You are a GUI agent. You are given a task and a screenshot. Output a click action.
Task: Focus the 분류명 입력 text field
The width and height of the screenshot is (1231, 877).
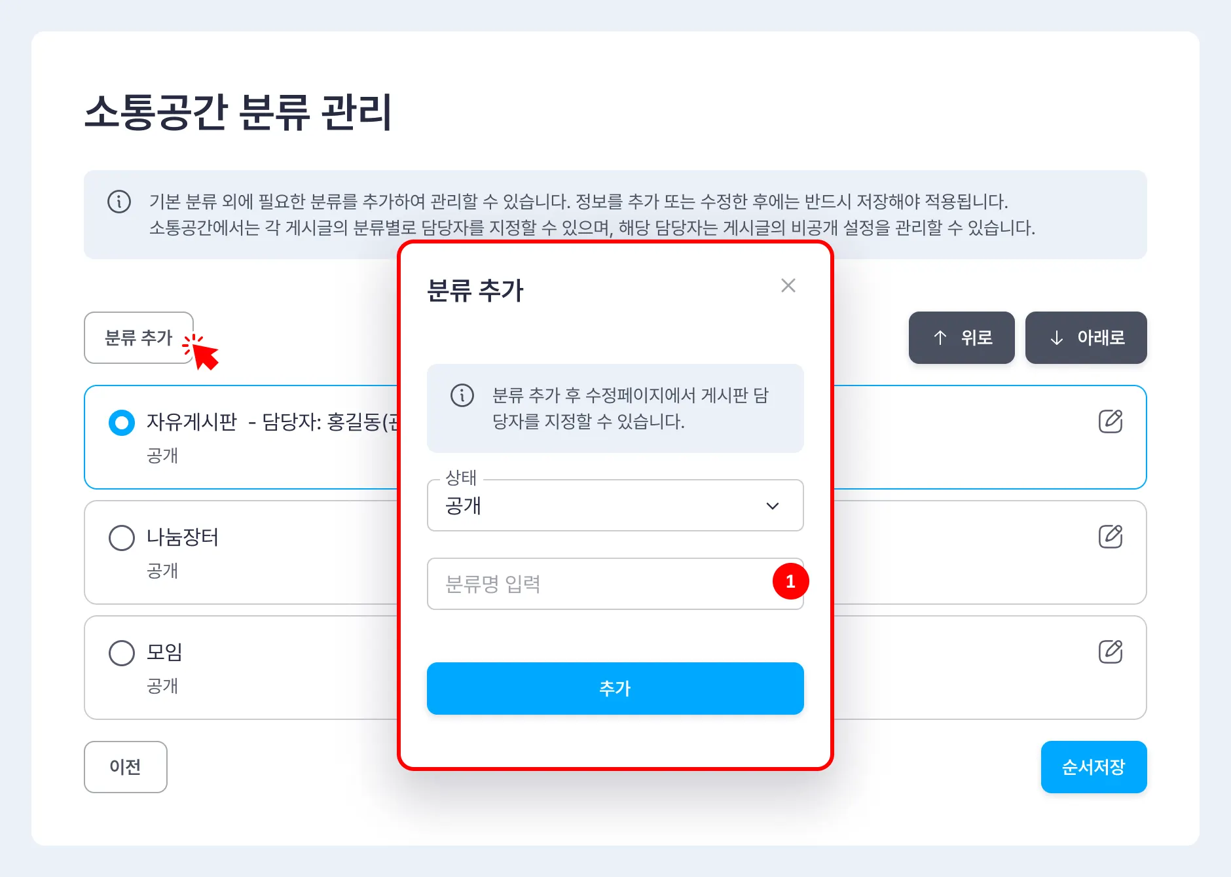596,584
